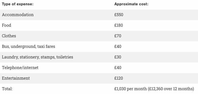Click '(£12,360 over 12 months)' text

[171, 89]
